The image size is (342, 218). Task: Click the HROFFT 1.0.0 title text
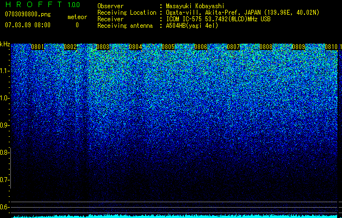(42, 4)
